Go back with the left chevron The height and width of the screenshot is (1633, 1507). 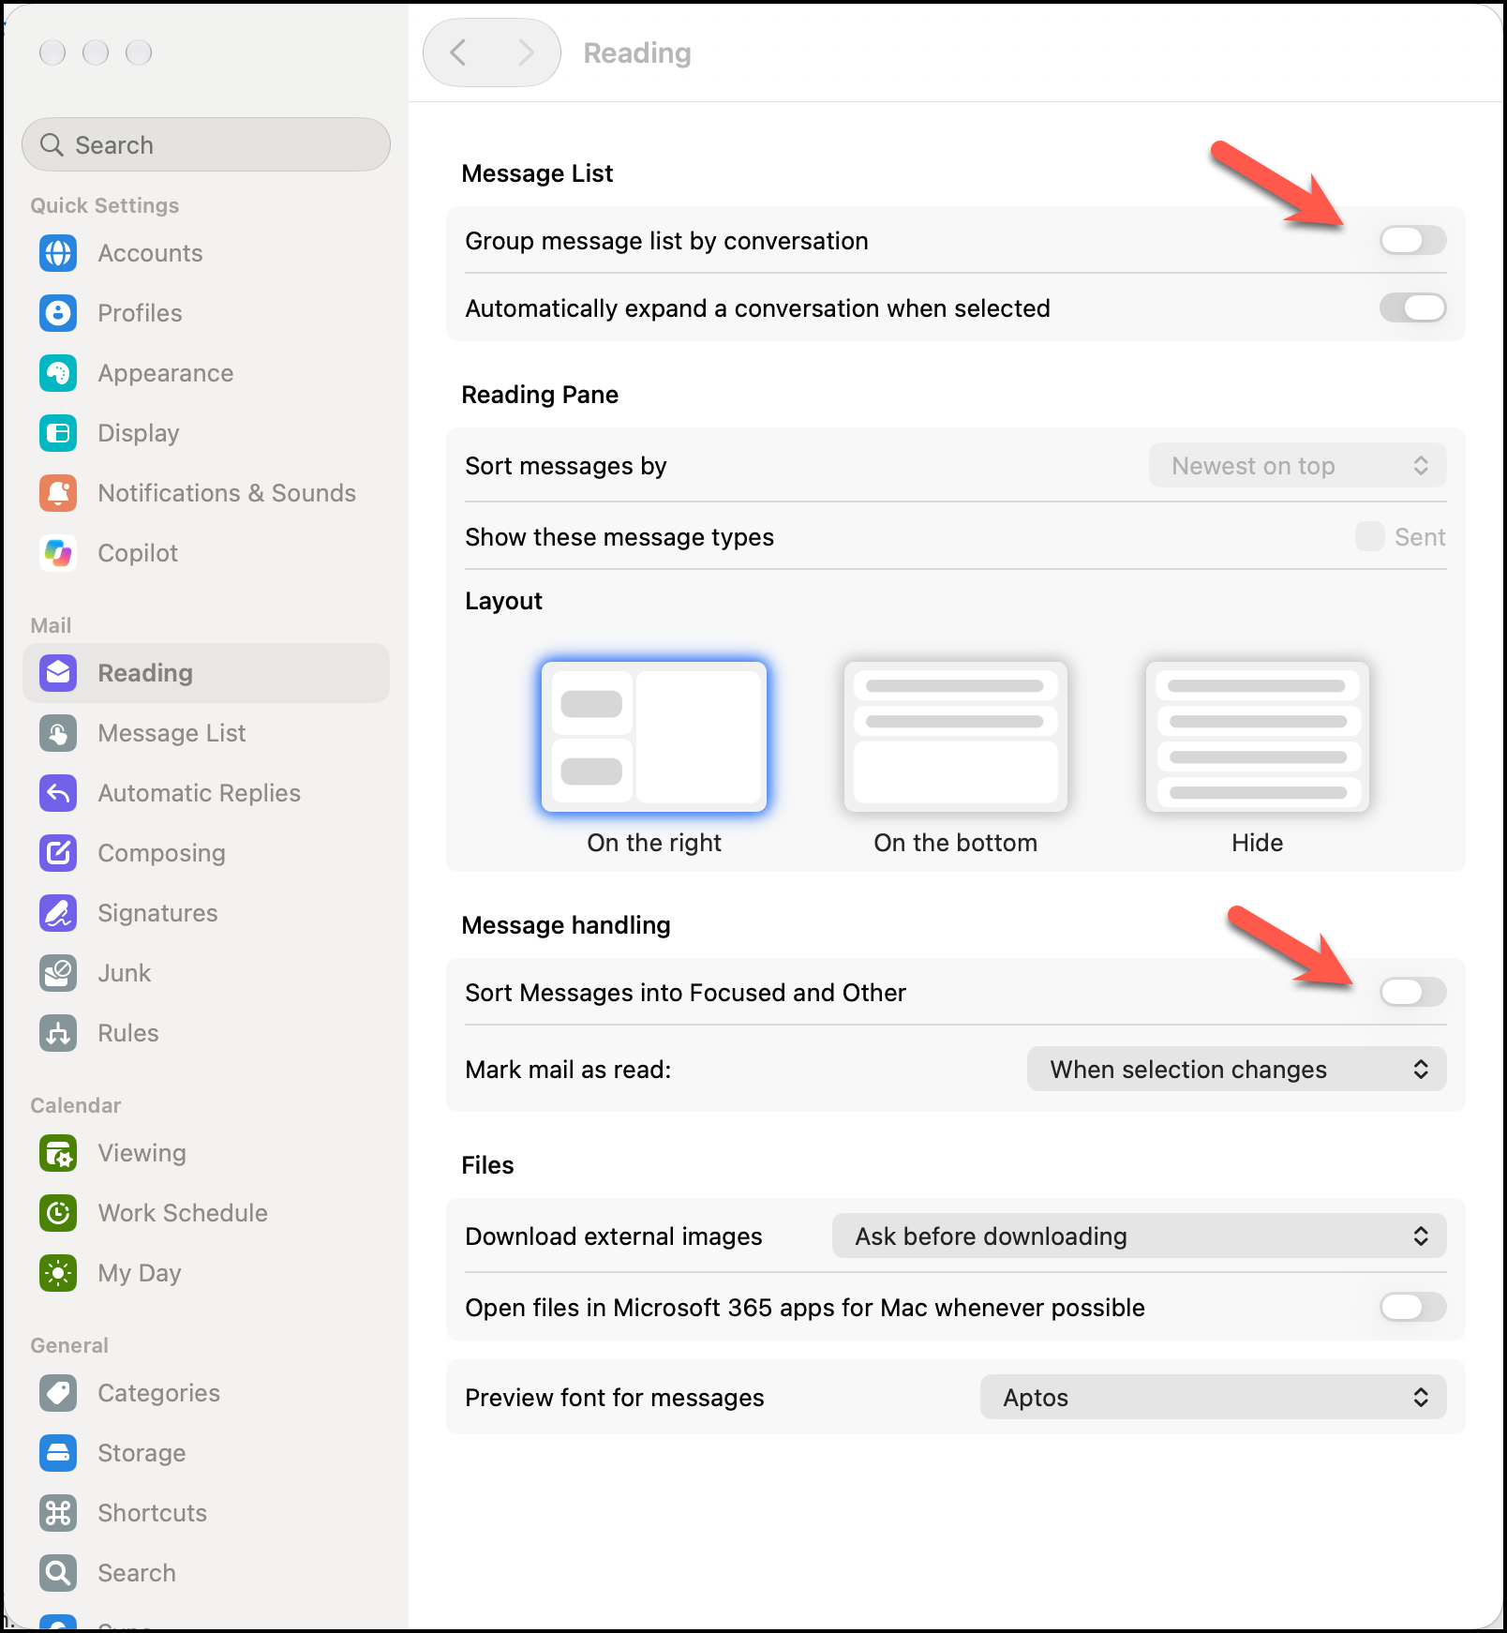coord(458,52)
